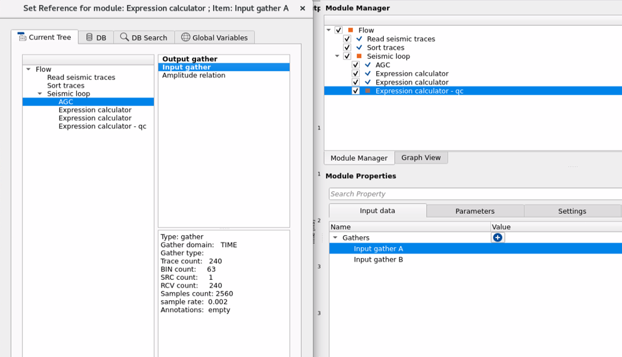The image size is (622, 357).
Task: Select Output gather in the item list
Action: tap(190, 59)
